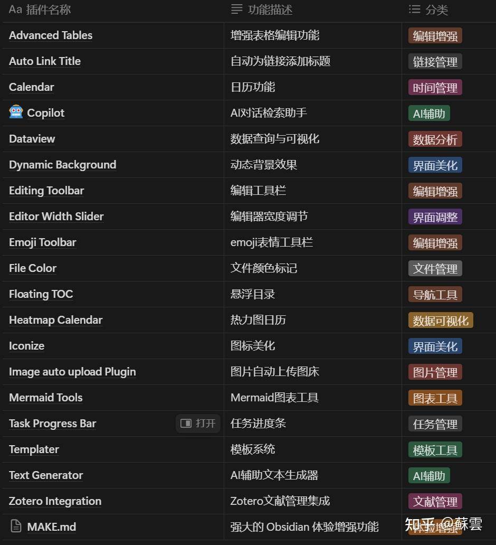Image resolution: width=496 pixels, height=545 pixels.
Task: Click the Copilot robot emoji icon
Action: coord(16,112)
